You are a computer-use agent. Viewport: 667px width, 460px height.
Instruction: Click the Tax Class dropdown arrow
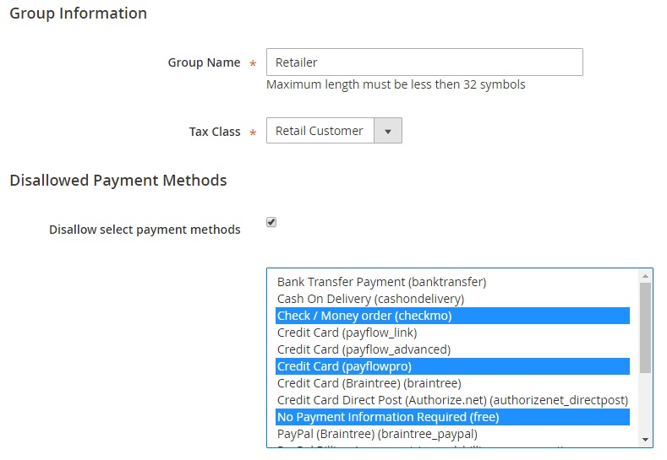coord(388,131)
